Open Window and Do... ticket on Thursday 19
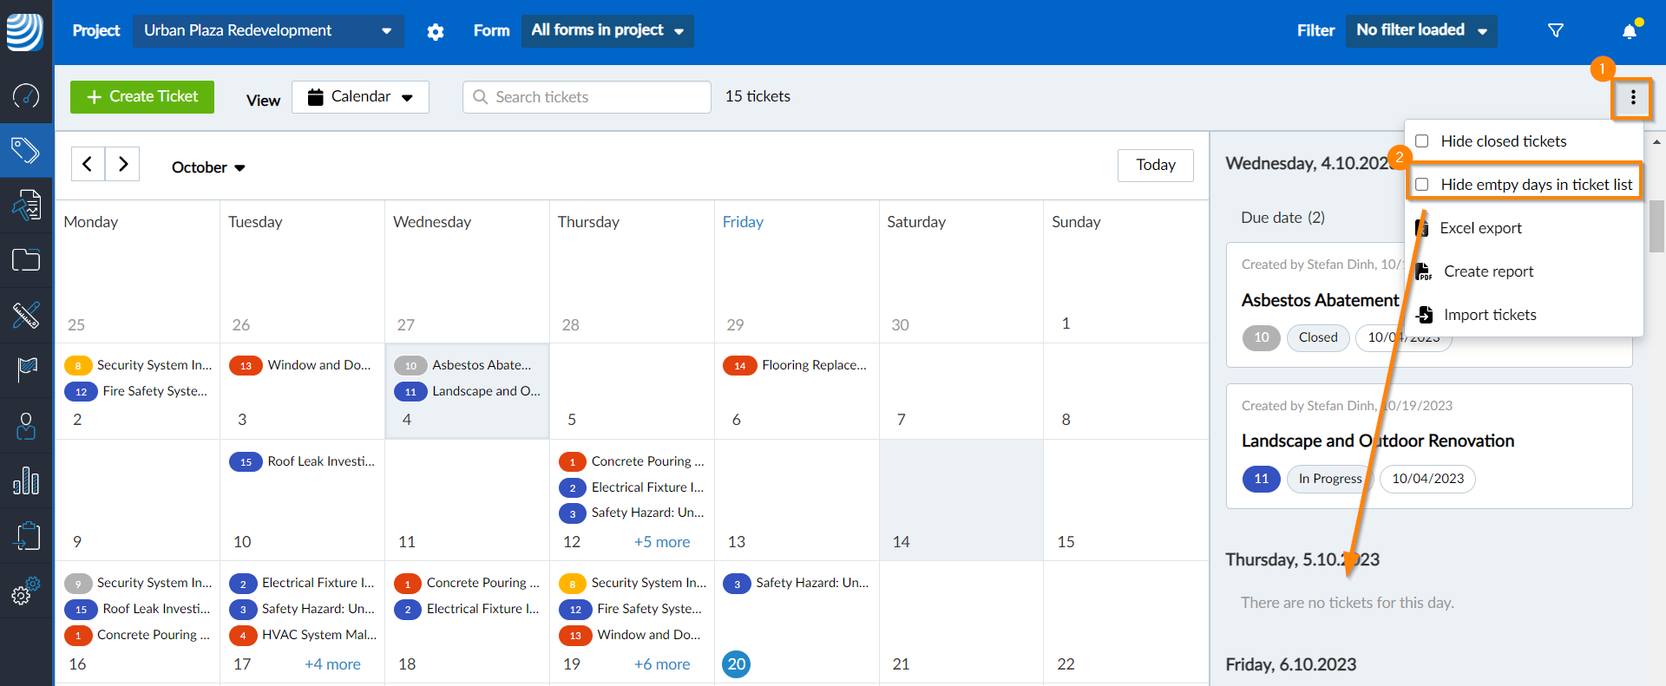1666x686 pixels. pos(632,635)
